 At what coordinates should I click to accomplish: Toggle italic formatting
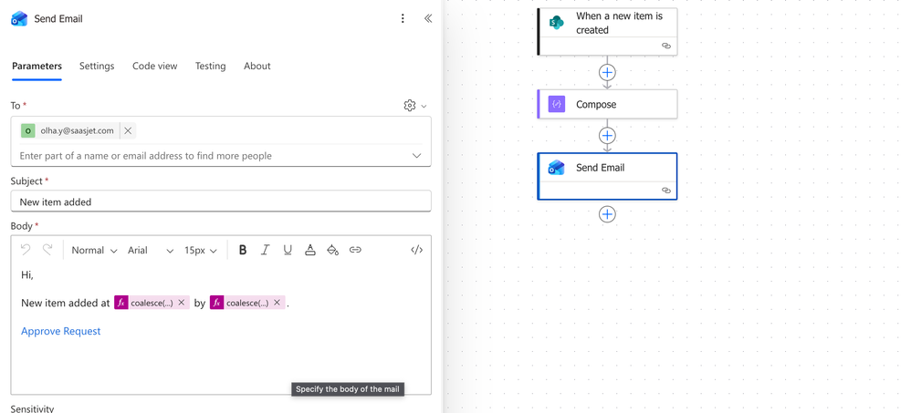tap(265, 250)
